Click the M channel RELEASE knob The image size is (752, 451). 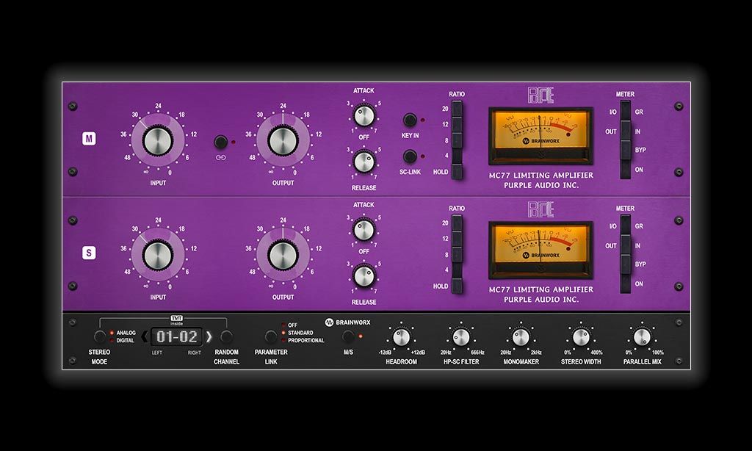tap(364, 162)
